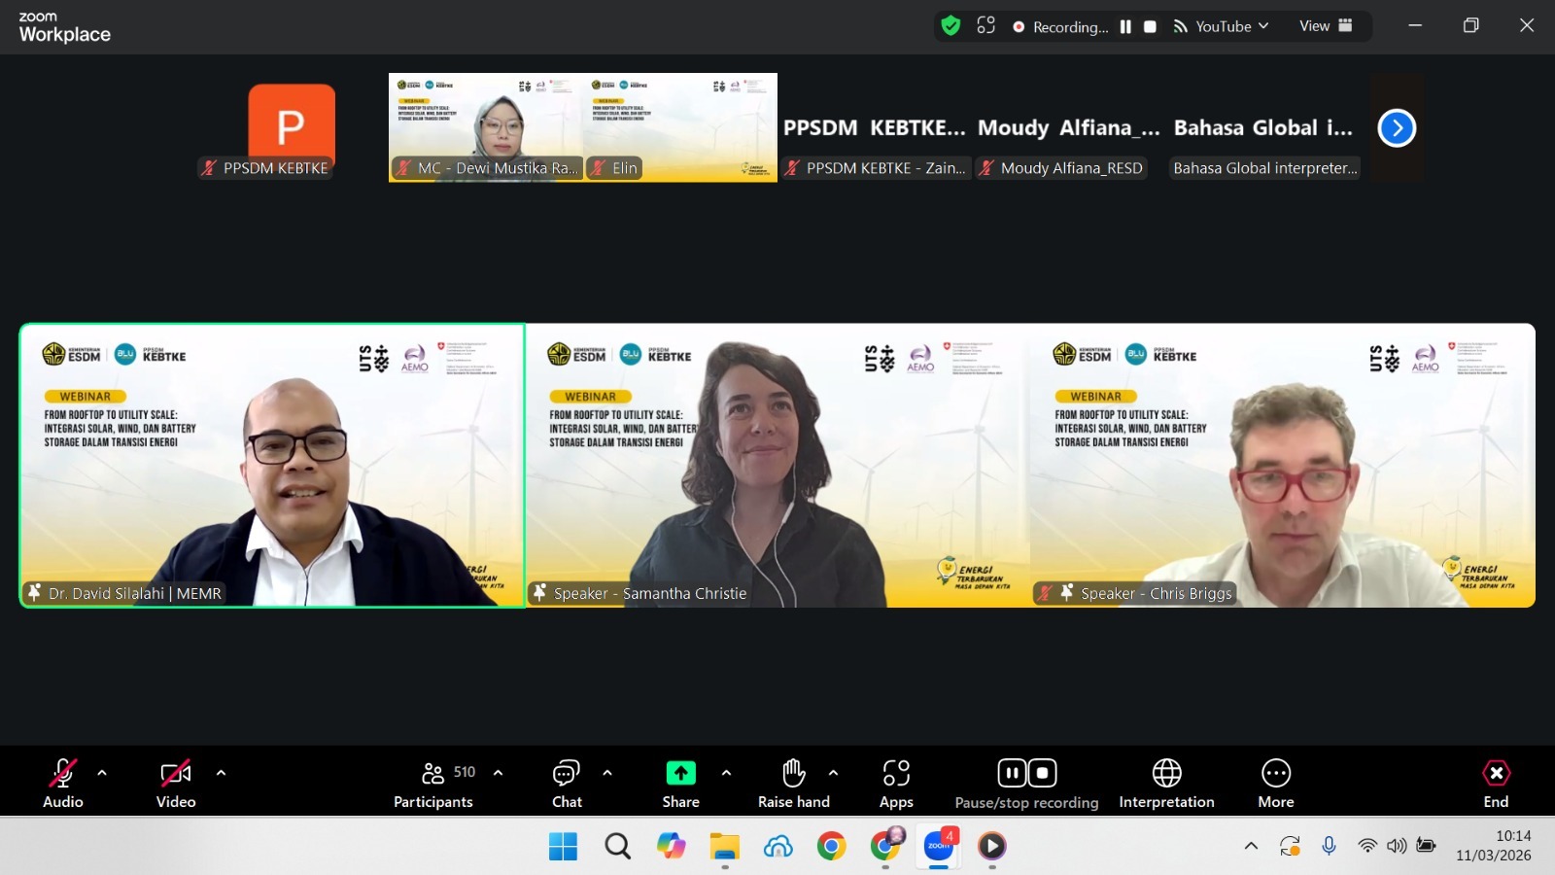Expand audio options arrow next to Audio
Image resolution: width=1555 pixels, height=875 pixels.
point(102,773)
